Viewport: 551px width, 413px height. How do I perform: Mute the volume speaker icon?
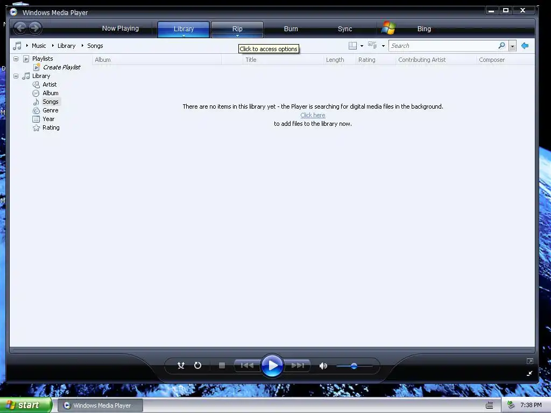click(323, 366)
